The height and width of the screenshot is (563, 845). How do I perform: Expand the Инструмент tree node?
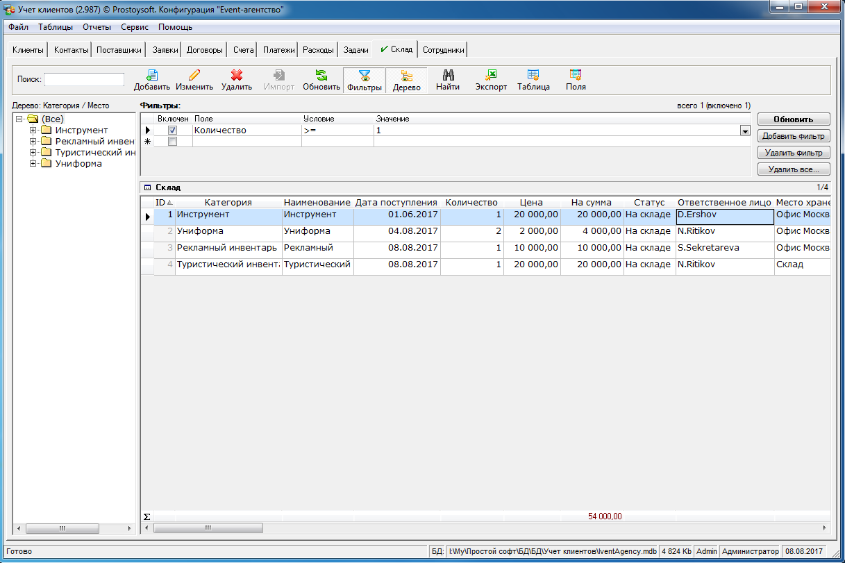[x=33, y=131]
